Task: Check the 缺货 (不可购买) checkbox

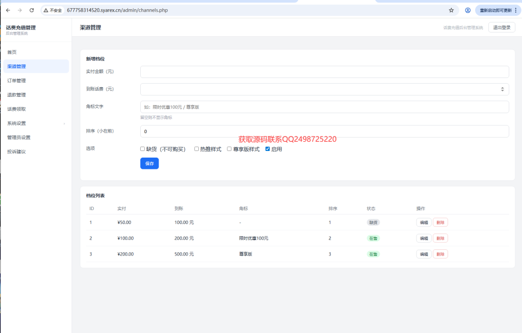Action: coord(143,149)
